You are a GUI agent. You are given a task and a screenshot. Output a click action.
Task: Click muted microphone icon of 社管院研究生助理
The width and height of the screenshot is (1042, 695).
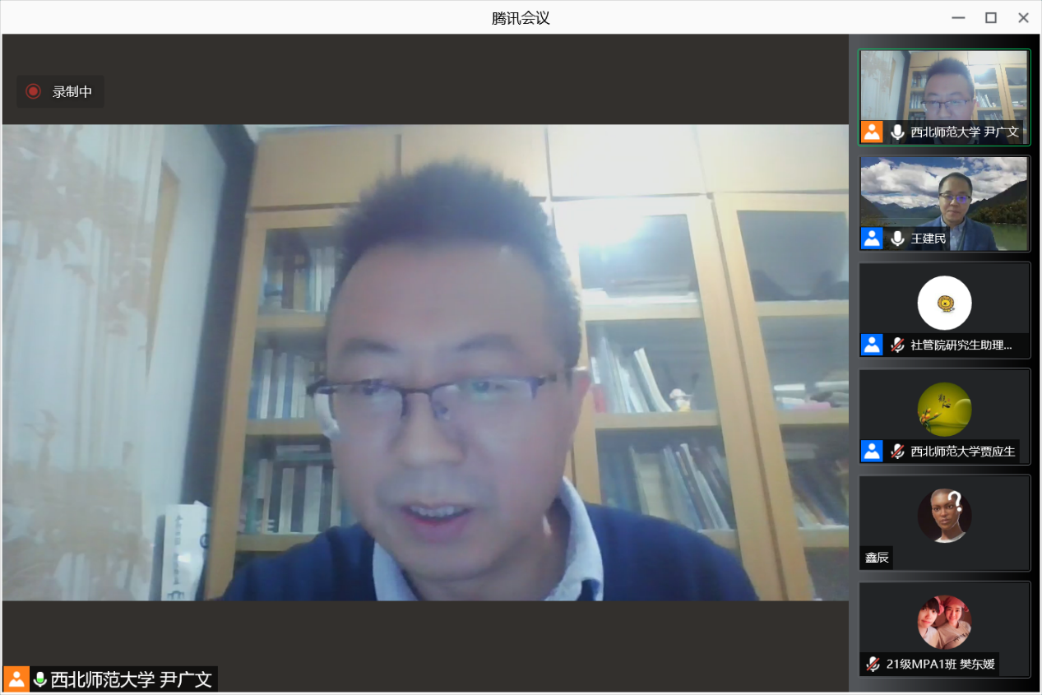pos(897,345)
